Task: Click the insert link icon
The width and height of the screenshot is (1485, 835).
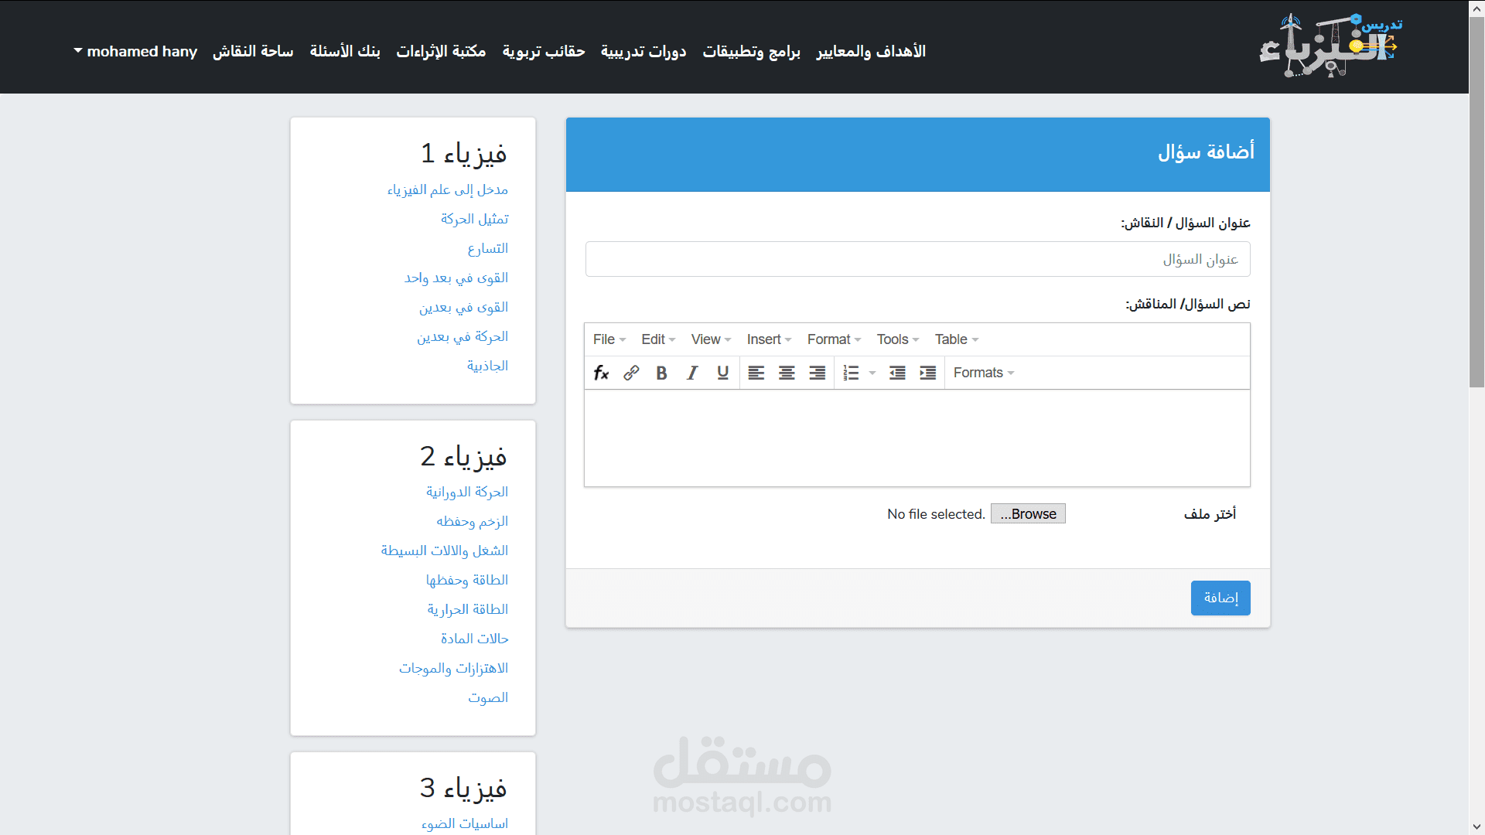Action: click(631, 373)
